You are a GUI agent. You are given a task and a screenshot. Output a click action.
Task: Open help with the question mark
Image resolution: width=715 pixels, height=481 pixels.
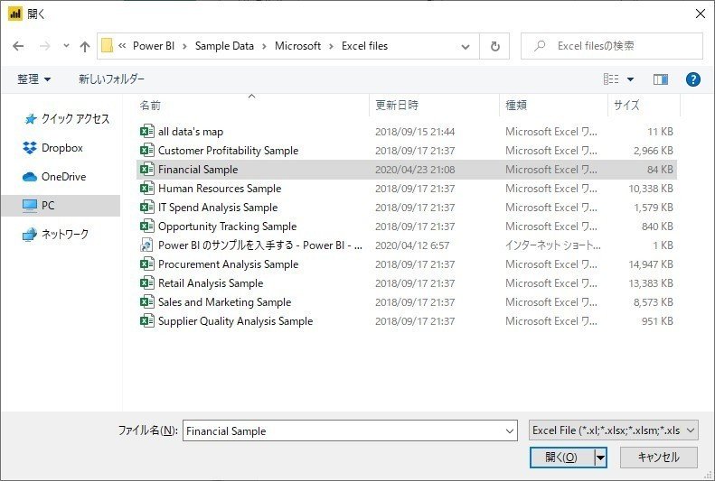click(x=693, y=79)
